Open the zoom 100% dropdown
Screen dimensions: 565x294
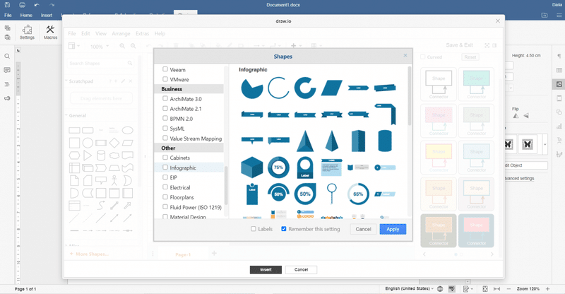coord(98,47)
